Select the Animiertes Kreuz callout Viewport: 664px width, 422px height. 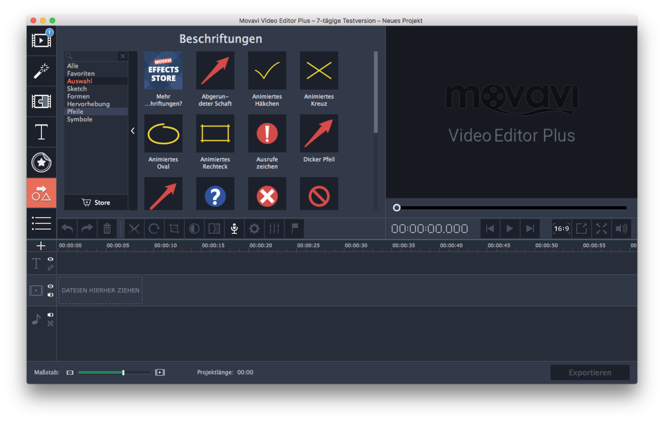coord(319,71)
